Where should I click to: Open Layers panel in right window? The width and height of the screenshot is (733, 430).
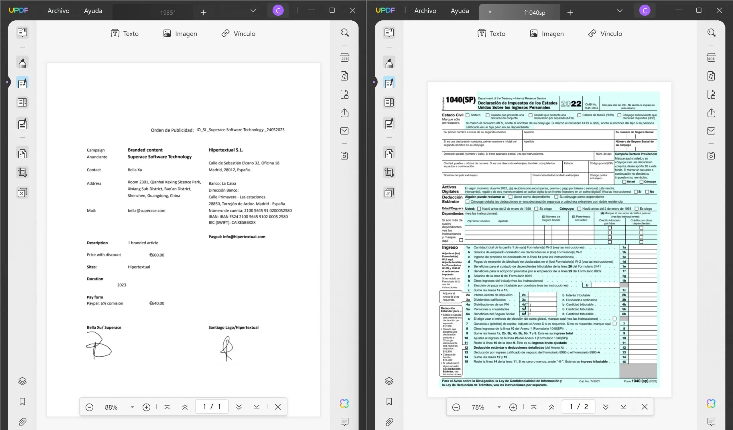pos(389,381)
